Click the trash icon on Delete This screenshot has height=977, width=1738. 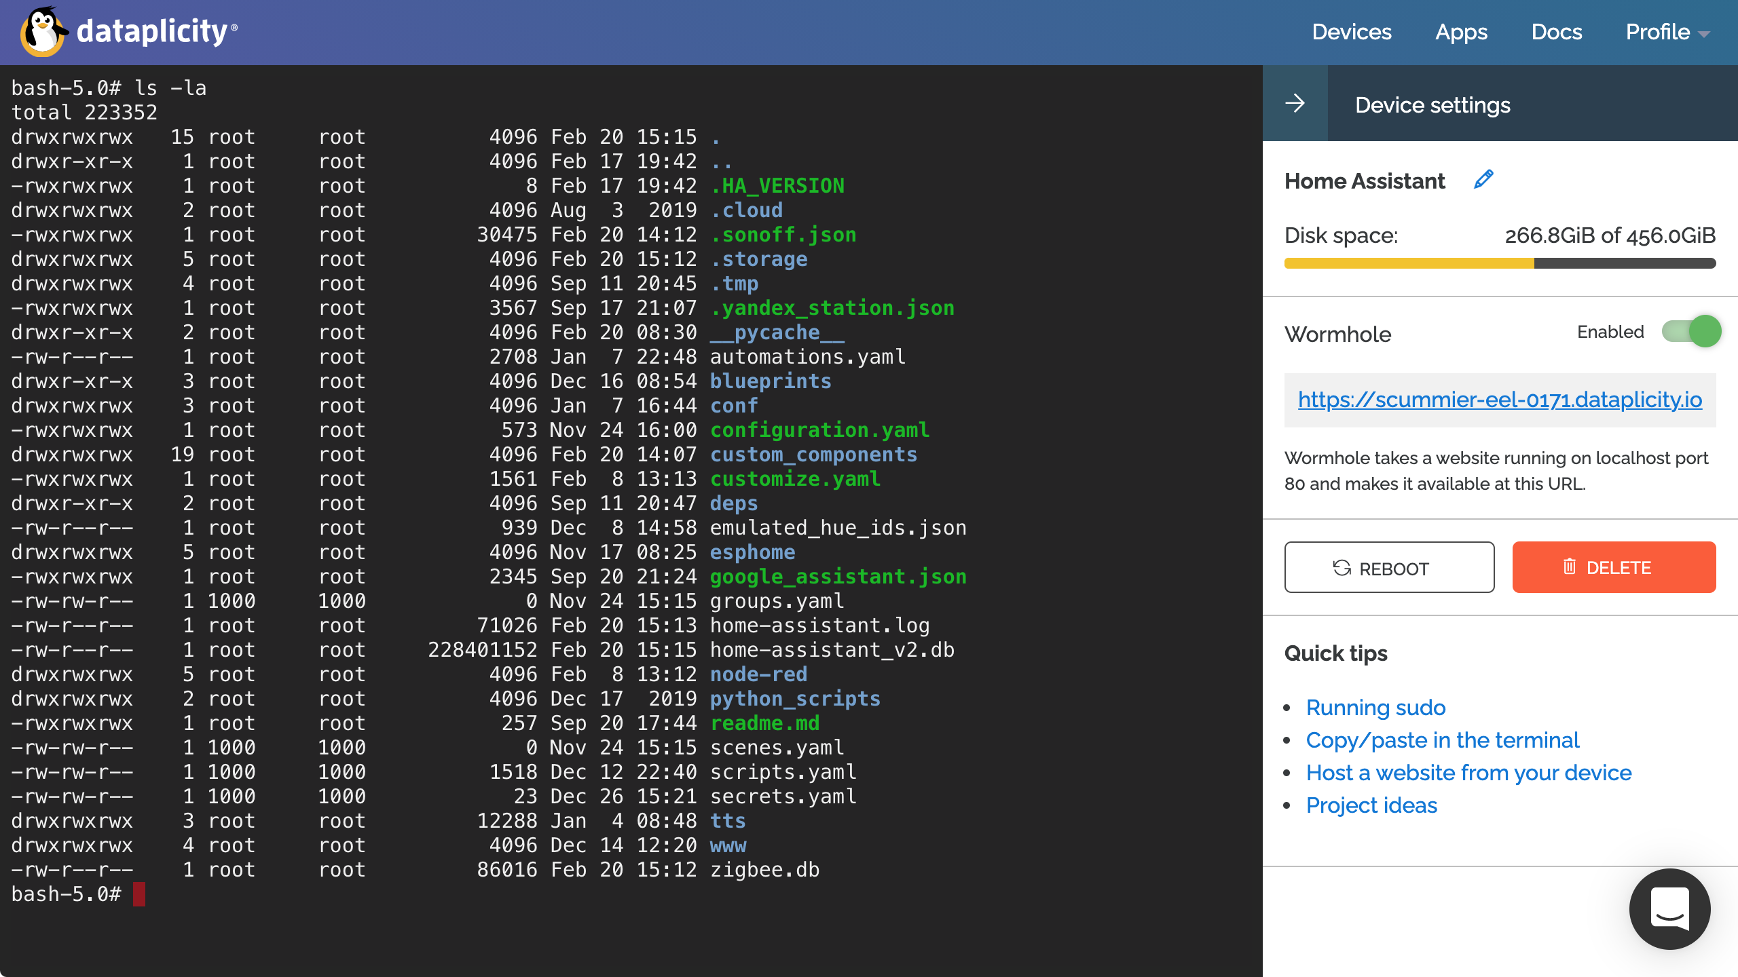[1569, 567]
